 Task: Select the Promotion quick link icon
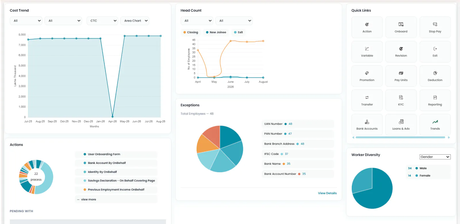[x=367, y=73]
